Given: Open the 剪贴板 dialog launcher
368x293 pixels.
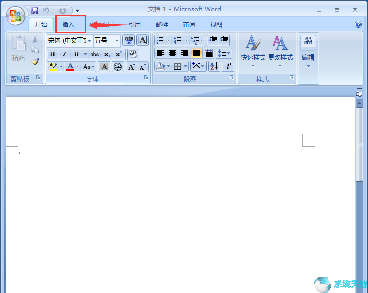Looking at the screenshot, I should (x=38, y=77).
